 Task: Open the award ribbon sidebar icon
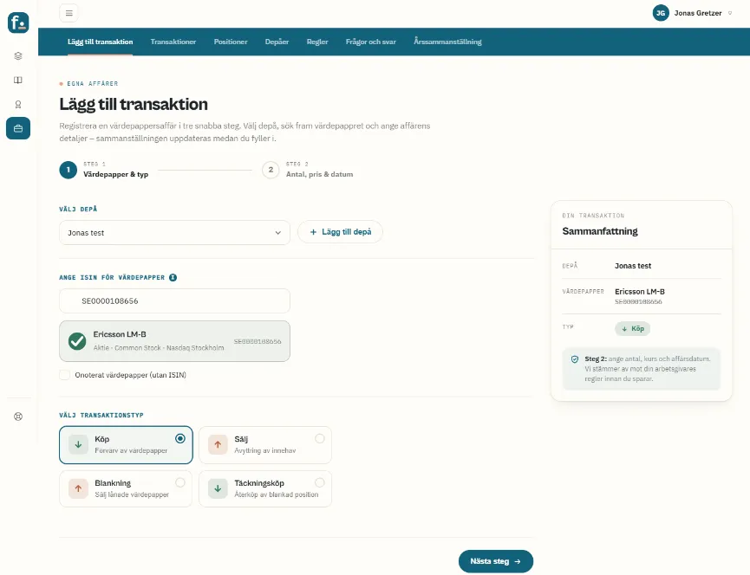click(18, 105)
